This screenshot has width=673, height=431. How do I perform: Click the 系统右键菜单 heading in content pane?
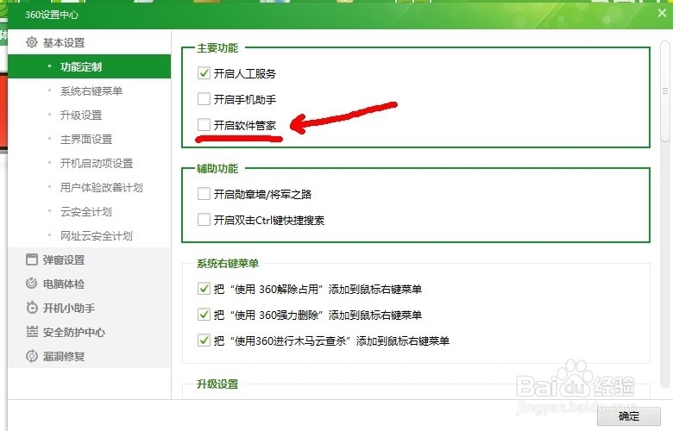pyautogui.click(x=228, y=263)
